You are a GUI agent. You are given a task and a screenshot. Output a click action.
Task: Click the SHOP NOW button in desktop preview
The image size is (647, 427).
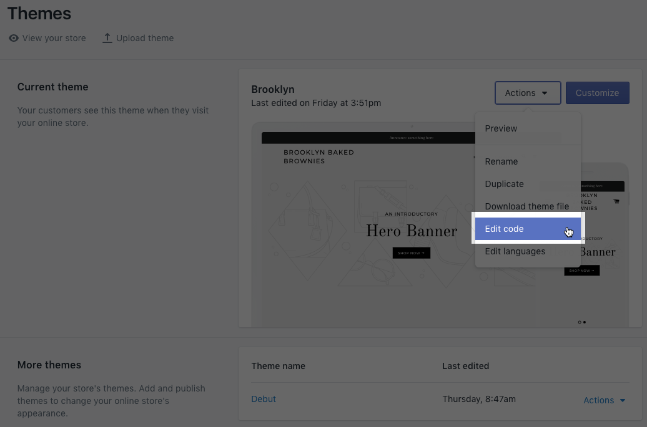tap(411, 253)
